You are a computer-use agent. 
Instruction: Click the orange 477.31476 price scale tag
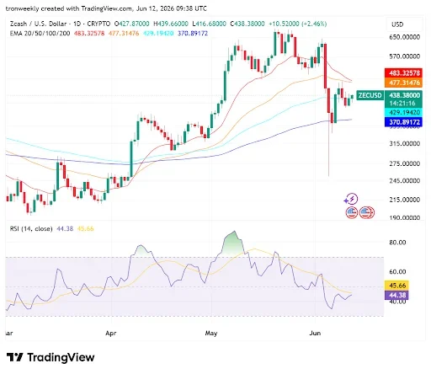(403, 83)
